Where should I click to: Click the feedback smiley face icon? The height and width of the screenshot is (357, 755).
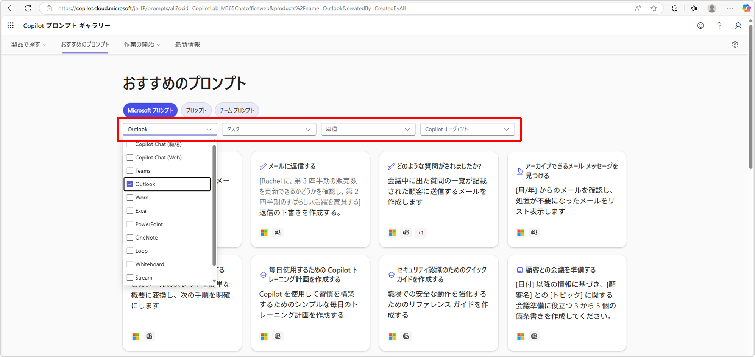tap(700, 25)
